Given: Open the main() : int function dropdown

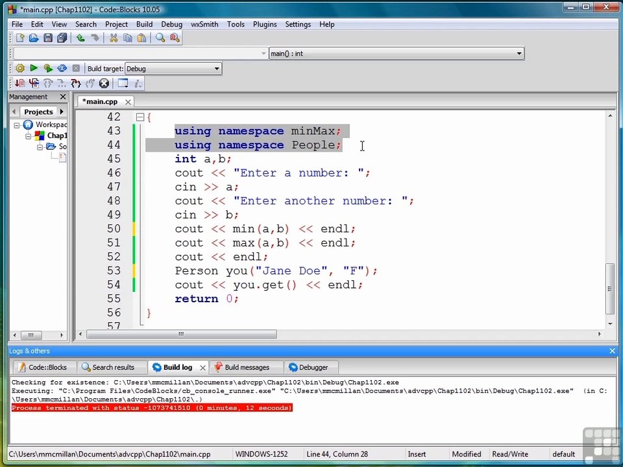Looking at the screenshot, I should click(x=397, y=54).
